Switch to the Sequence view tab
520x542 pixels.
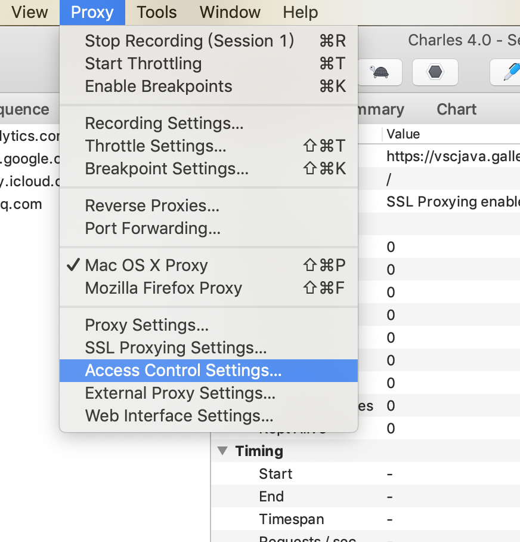pos(24,109)
